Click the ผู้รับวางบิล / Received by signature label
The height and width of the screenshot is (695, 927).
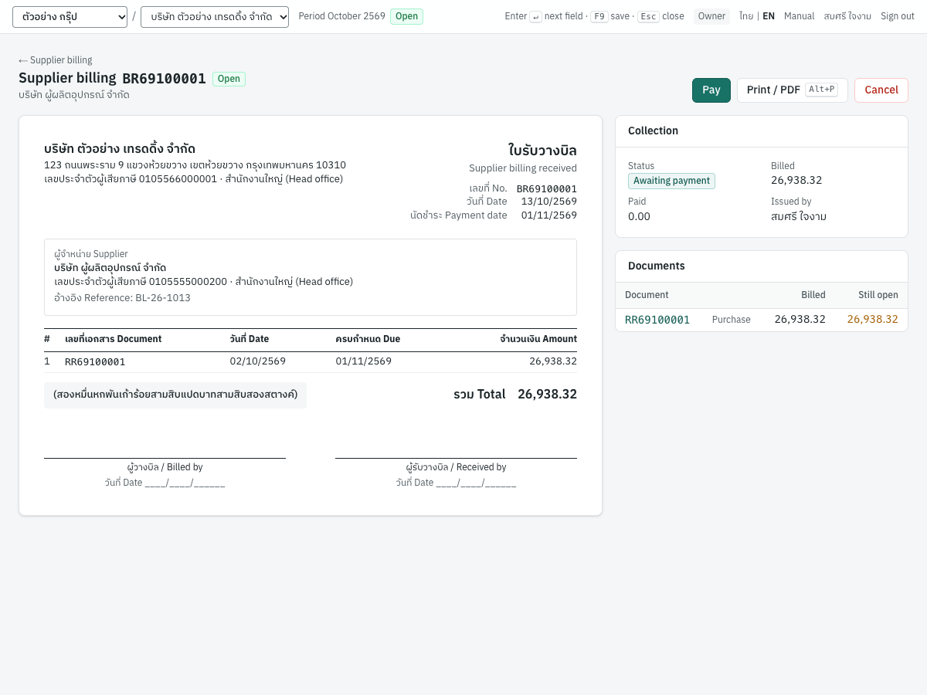(x=456, y=467)
